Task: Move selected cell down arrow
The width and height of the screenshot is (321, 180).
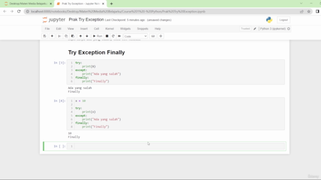Action: tap(87, 36)
